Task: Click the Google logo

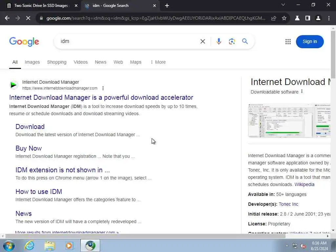Action: [x=24, y=42]
